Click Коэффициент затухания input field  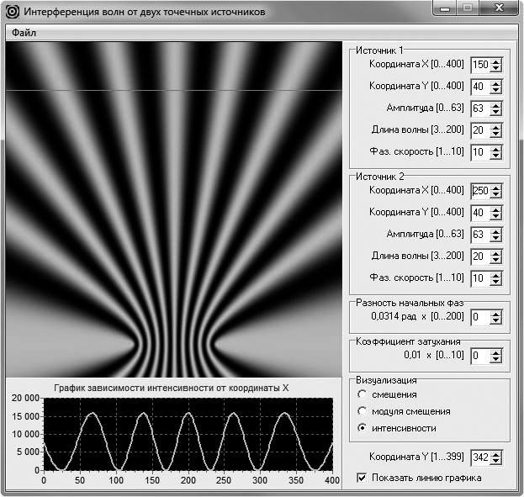coord(480,357)
